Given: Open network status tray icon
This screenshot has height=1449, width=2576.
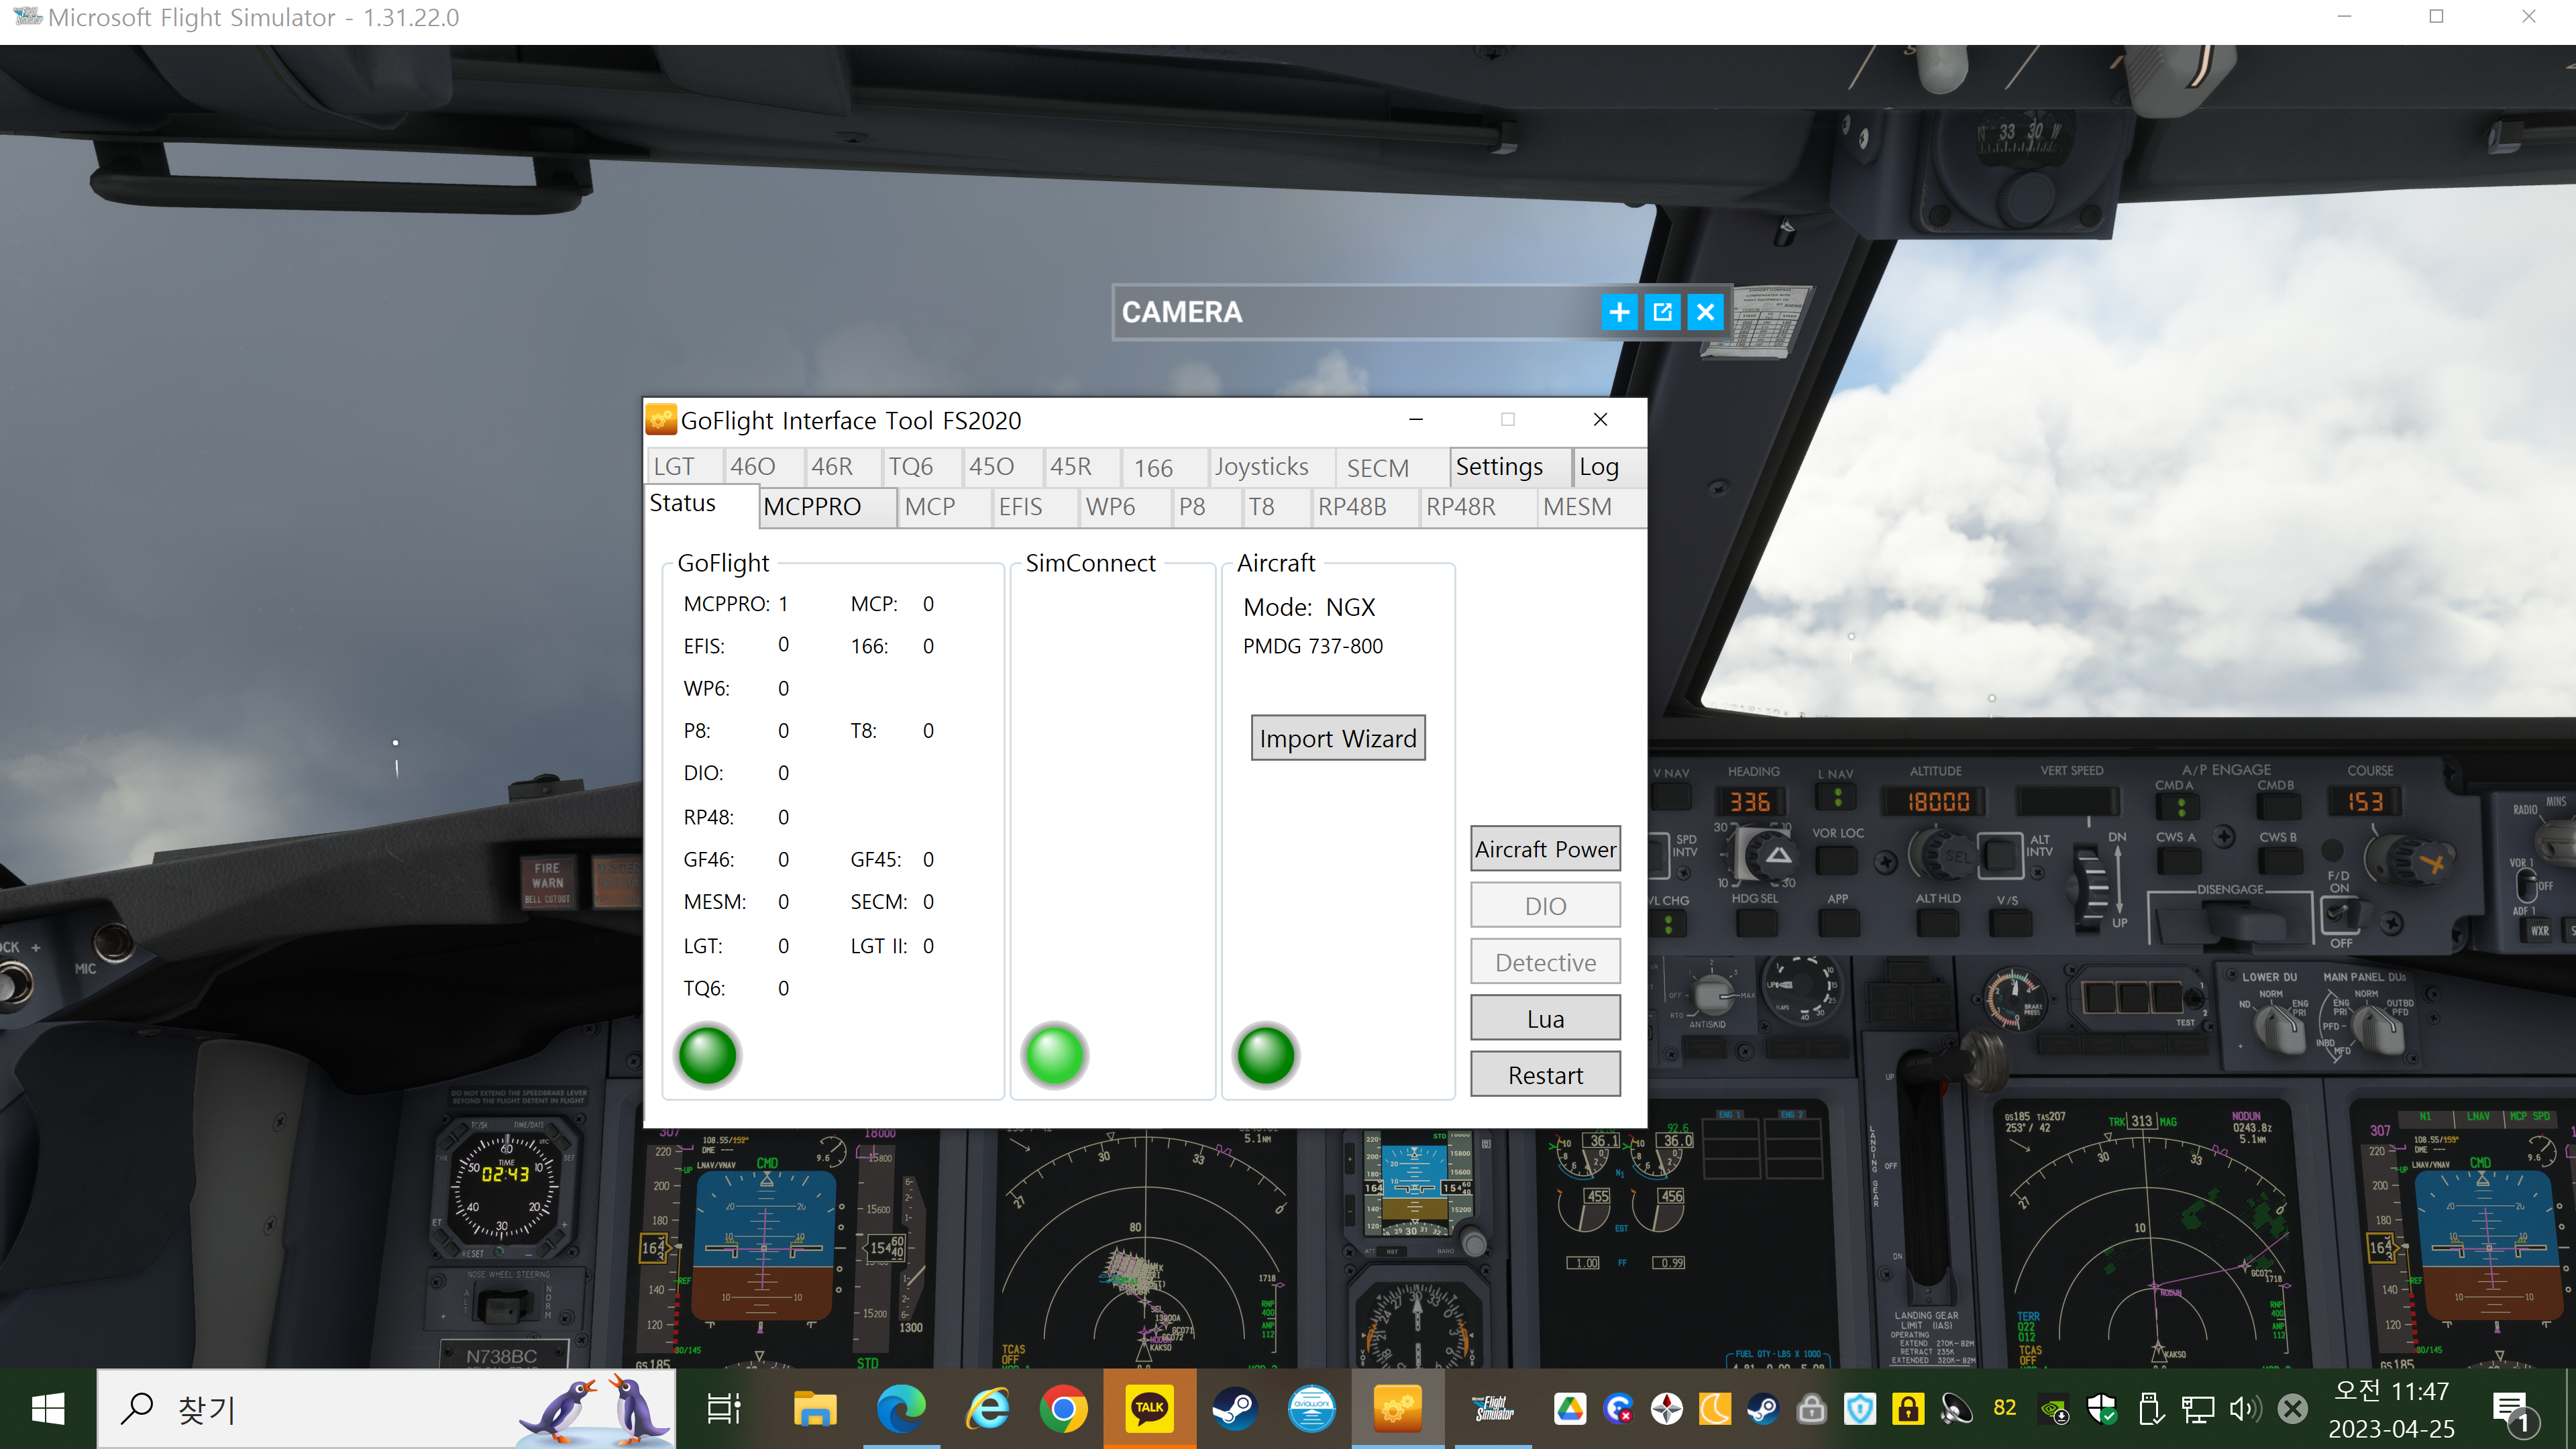Looking at the screenshot, I should click(x=2197, y=1410).
